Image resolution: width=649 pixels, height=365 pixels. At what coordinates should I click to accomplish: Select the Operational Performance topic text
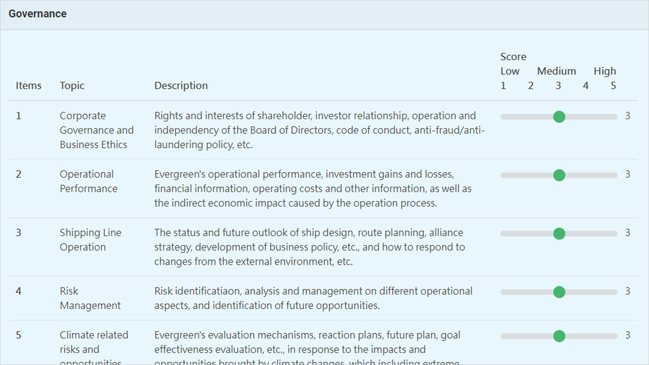88,181
